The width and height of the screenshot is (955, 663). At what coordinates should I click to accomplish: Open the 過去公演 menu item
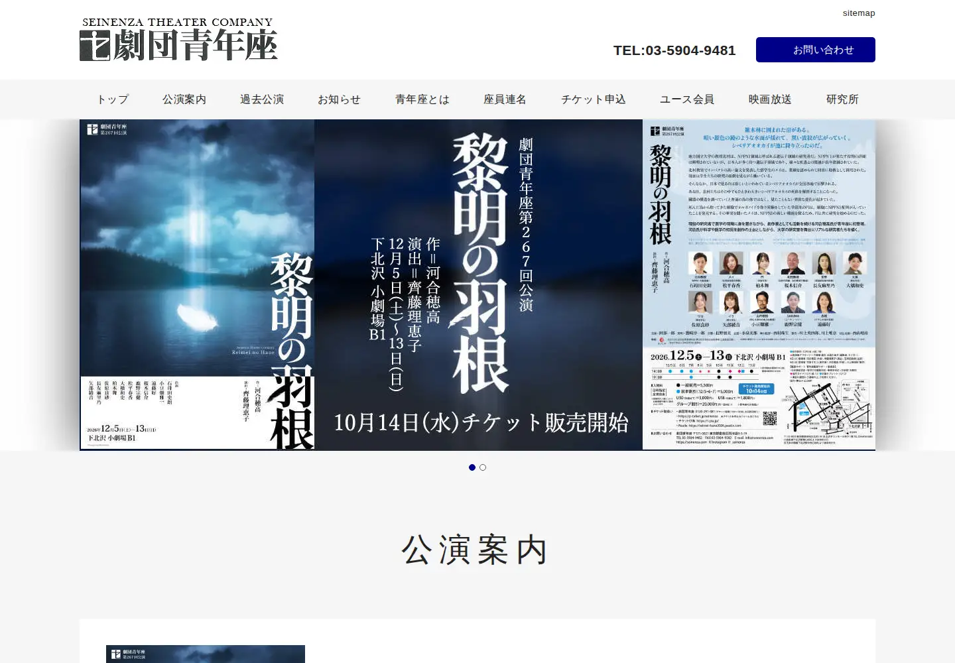262,99
